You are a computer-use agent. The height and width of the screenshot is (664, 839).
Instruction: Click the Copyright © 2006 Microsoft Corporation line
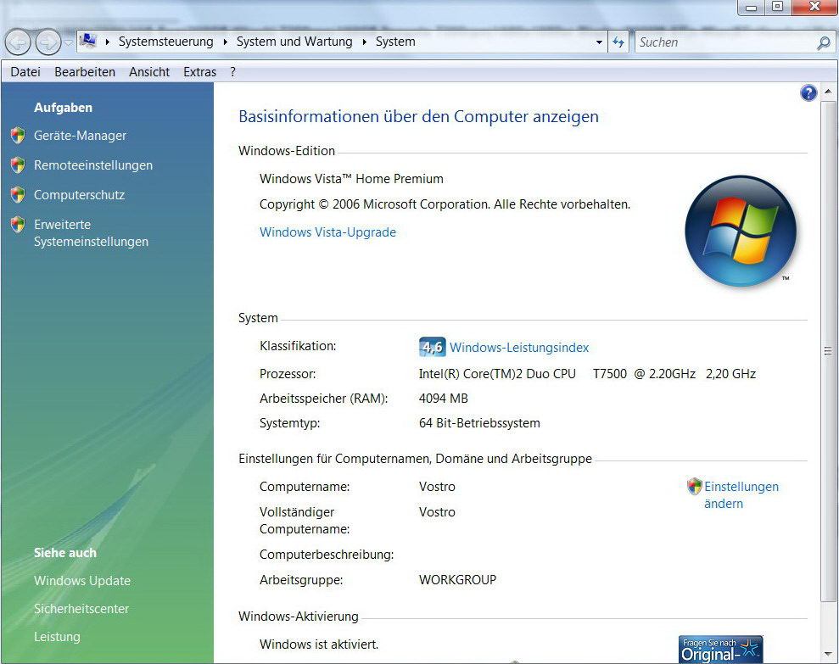pos(445,204)
